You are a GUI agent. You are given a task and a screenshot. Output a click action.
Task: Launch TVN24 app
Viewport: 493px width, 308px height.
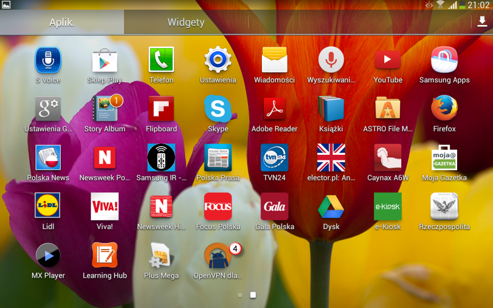coord(275,157)
